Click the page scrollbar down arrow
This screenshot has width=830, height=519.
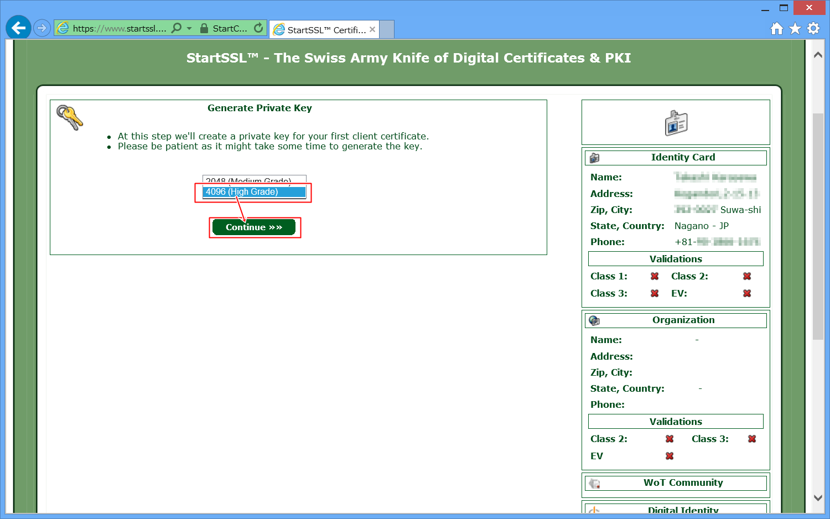tap(818, 497)
